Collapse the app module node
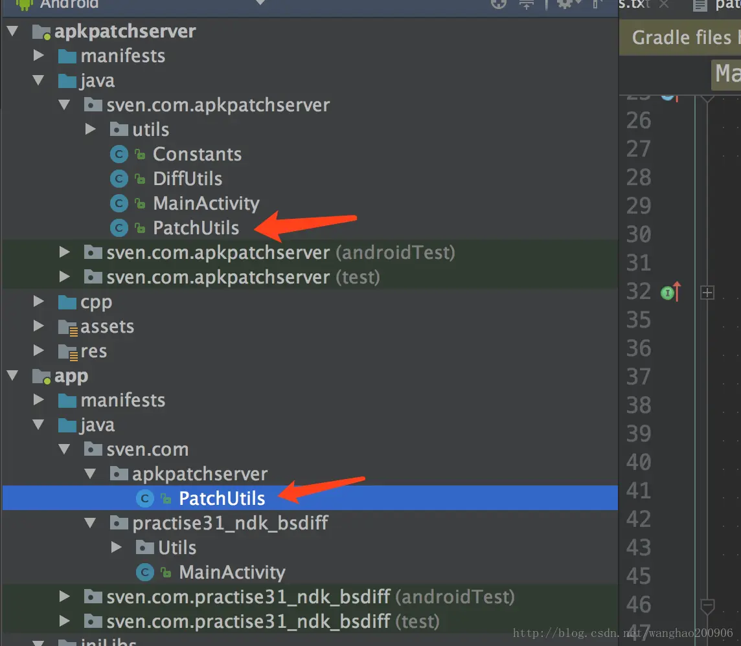Screen dimensions: 741x646 [13, 376]
